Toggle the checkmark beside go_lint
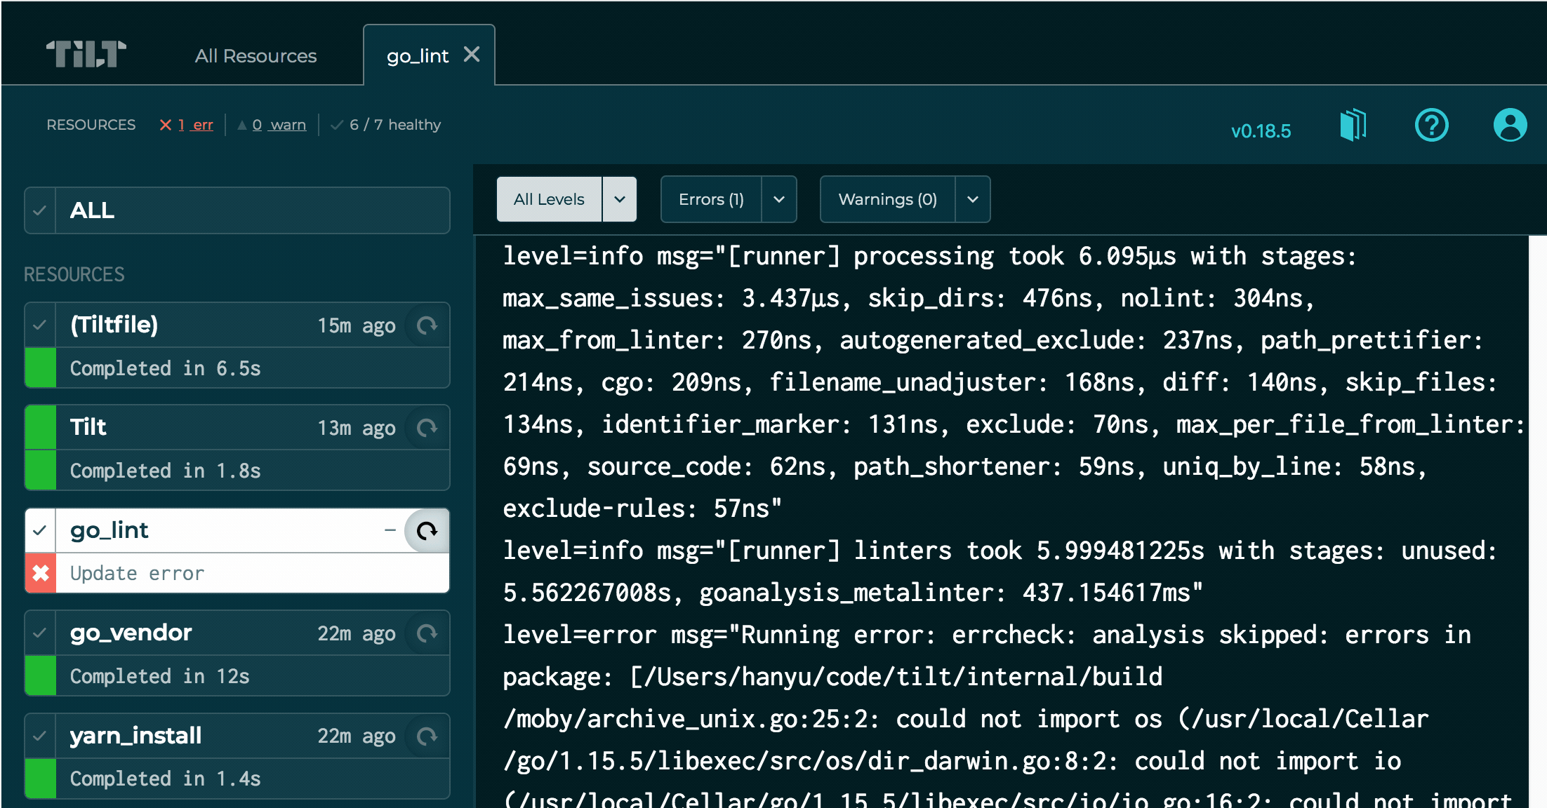1547x808 pixels. 40,530
